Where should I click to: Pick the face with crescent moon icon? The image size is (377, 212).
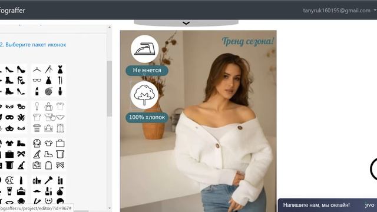point(9,180)
